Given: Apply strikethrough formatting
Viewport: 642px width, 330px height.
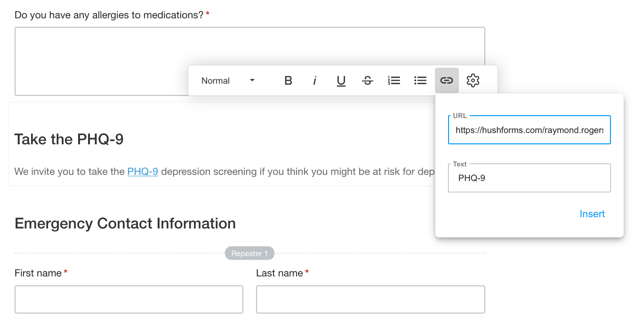Looking at the screenshot, I should 367,80.
